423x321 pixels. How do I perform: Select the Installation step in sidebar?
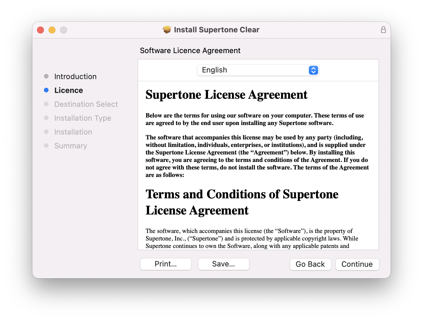(68, 132)
